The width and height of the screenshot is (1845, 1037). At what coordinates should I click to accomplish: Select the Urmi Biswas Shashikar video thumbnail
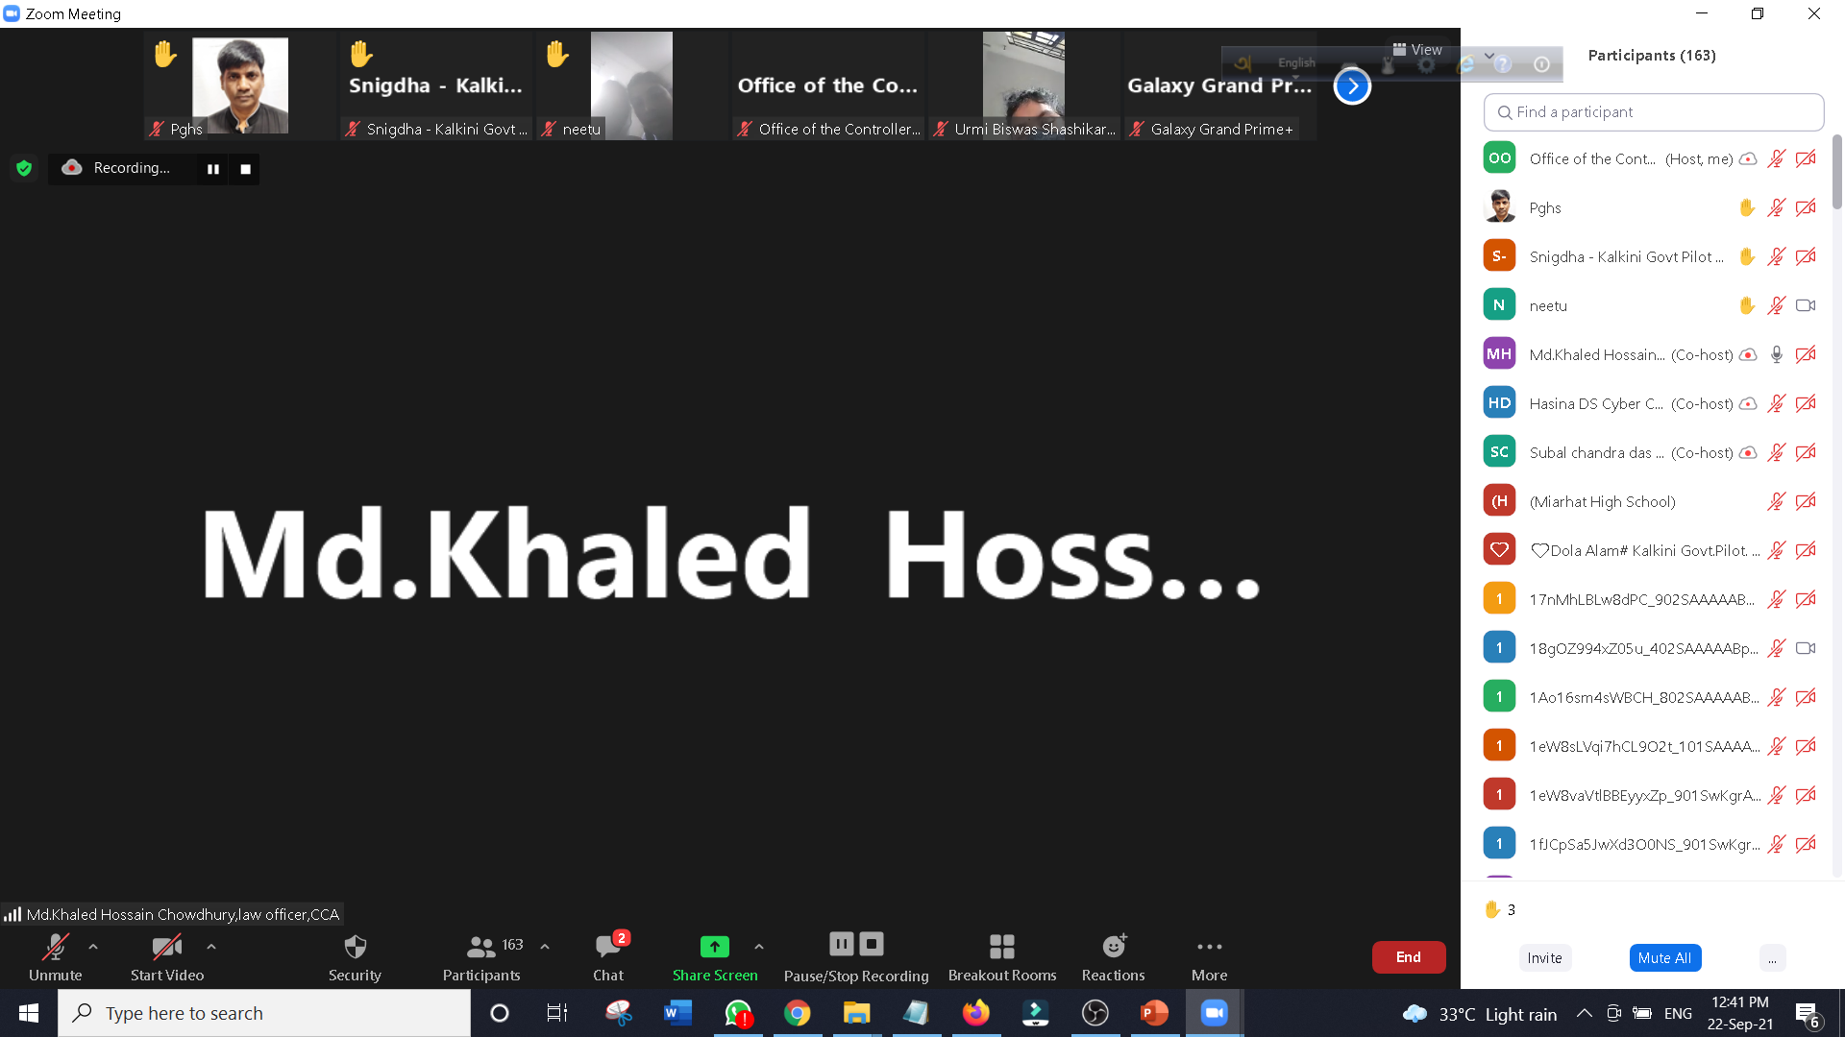coord(1022,85)
